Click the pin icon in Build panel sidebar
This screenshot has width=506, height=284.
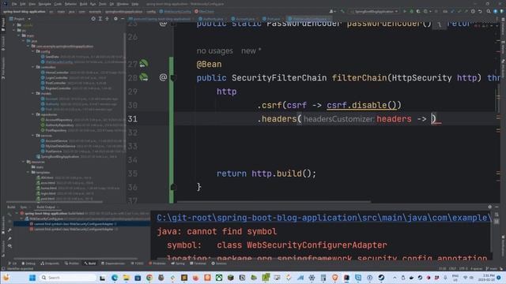(x=9, y=238)
